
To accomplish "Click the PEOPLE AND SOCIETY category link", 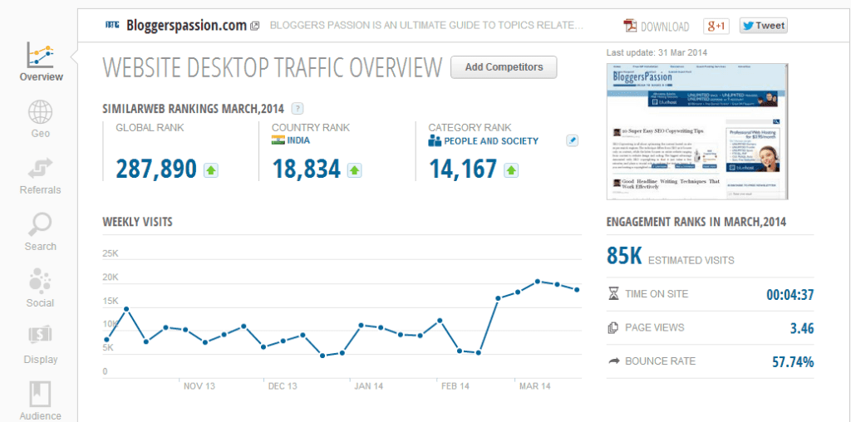I will [x=491, y=141].
